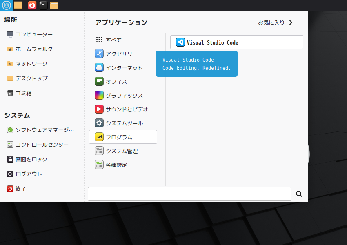
Task: Launch Visual Studio Code
Action: [x=236, y=42]
